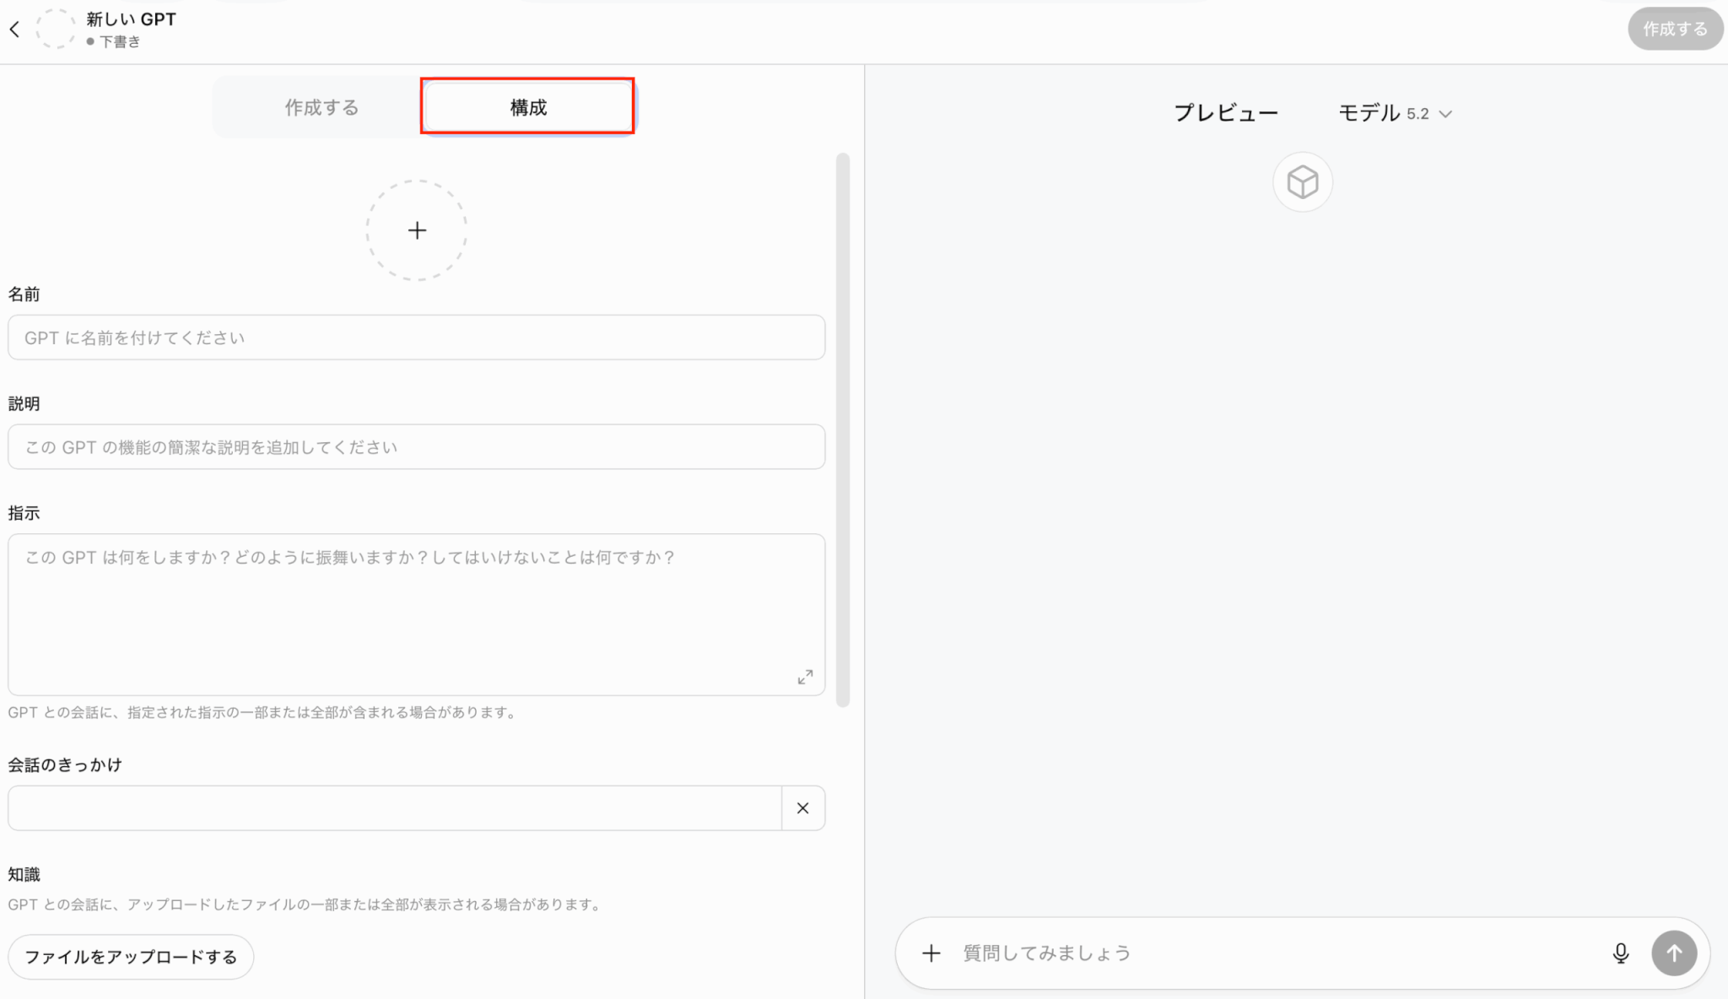Click the chevron next to model 5.2
Screen dimensions: 1728x999
(1445, 114)
